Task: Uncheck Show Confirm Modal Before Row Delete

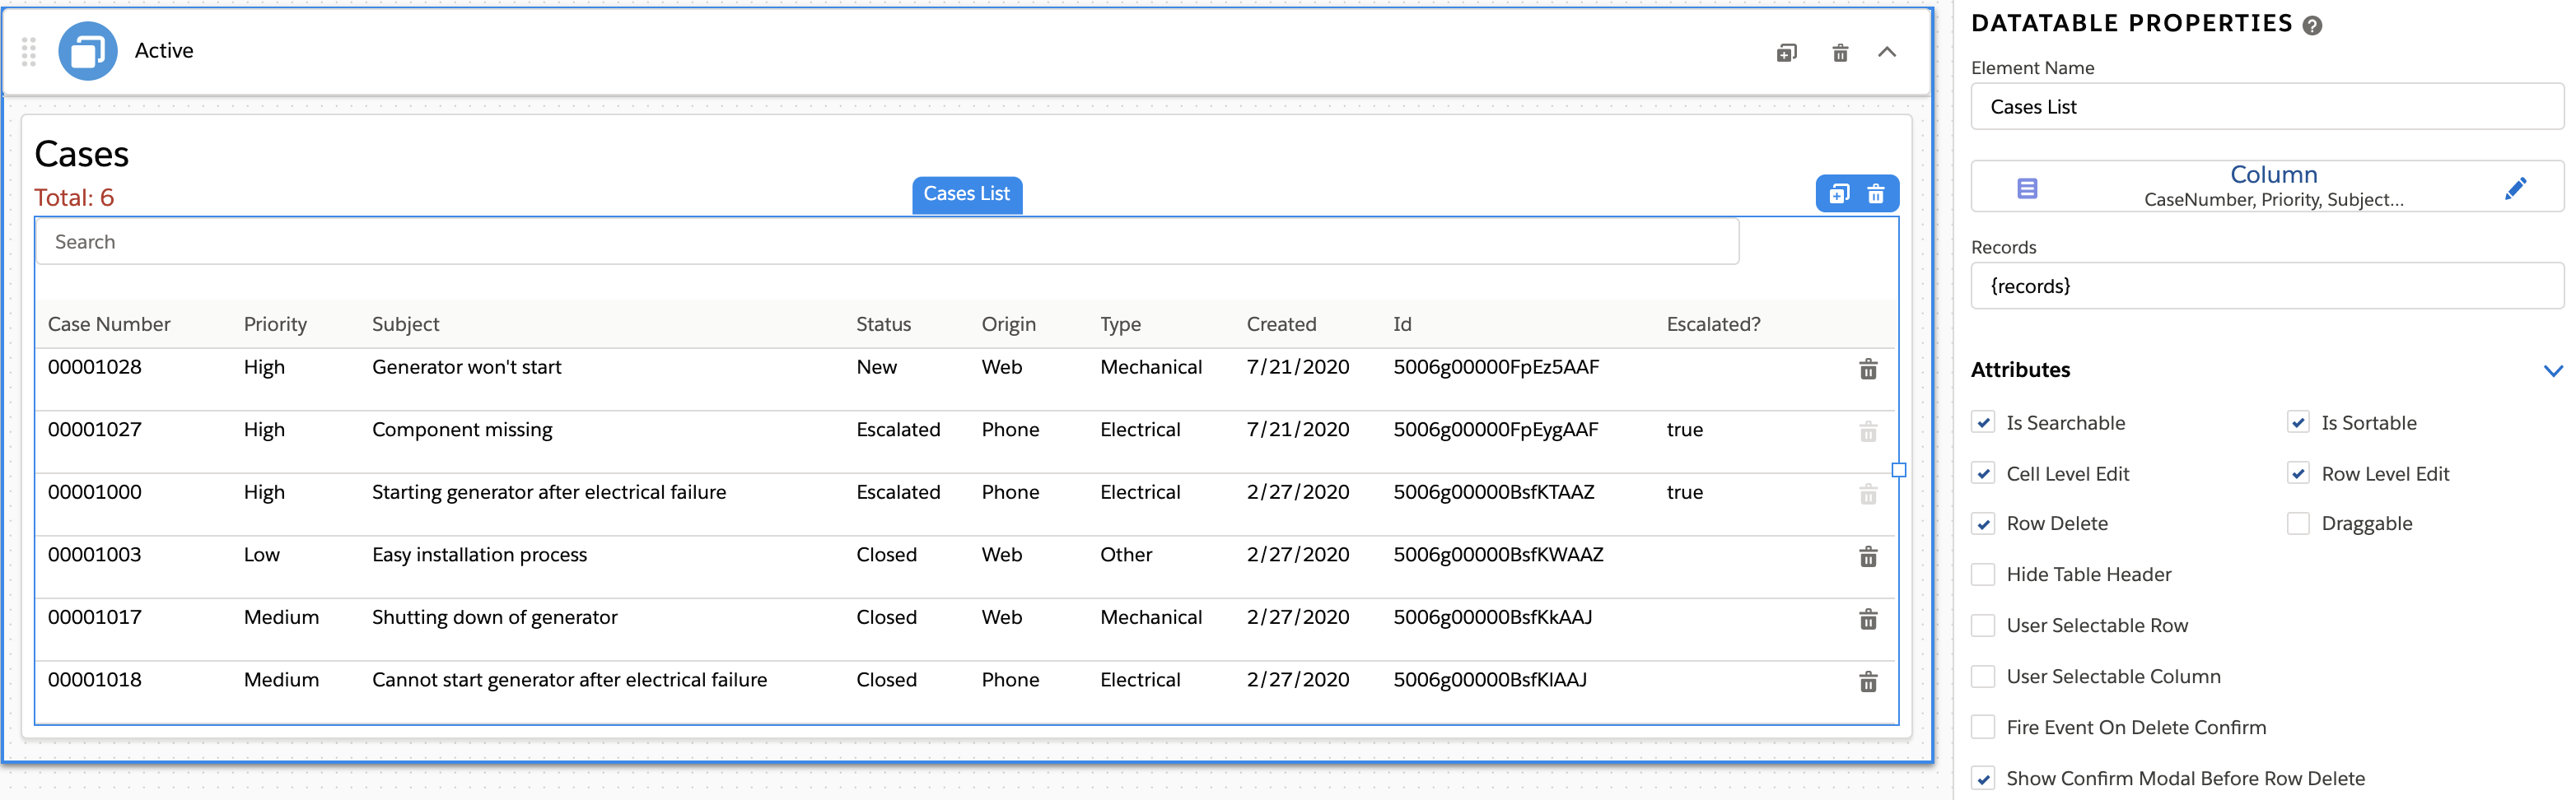Action: tap(1984, 778)
